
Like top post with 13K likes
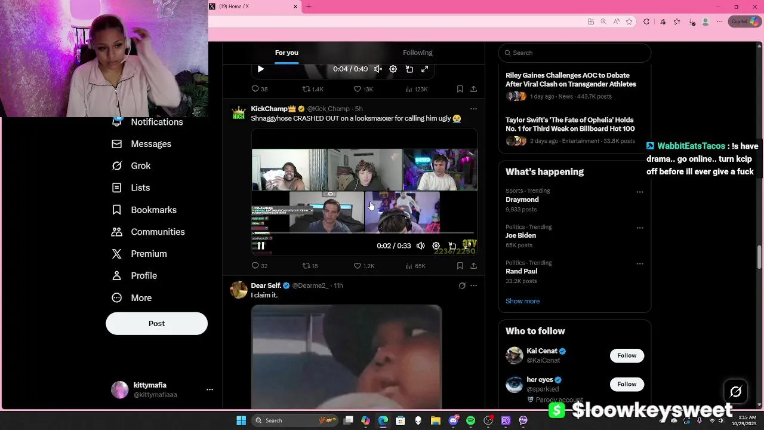(x=363, y=89)
